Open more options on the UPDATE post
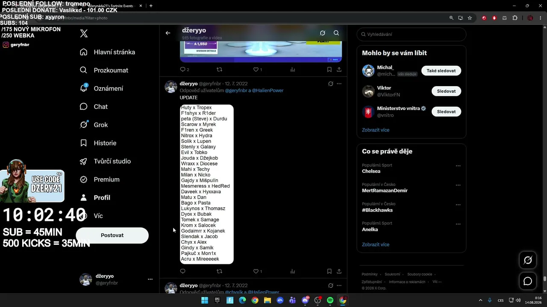This screenshot has width=547, height=307. point(339,84)
